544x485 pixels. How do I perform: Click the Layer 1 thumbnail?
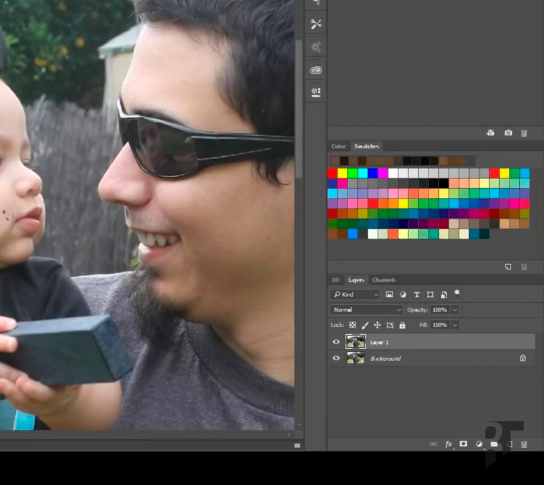pos(356,342)
